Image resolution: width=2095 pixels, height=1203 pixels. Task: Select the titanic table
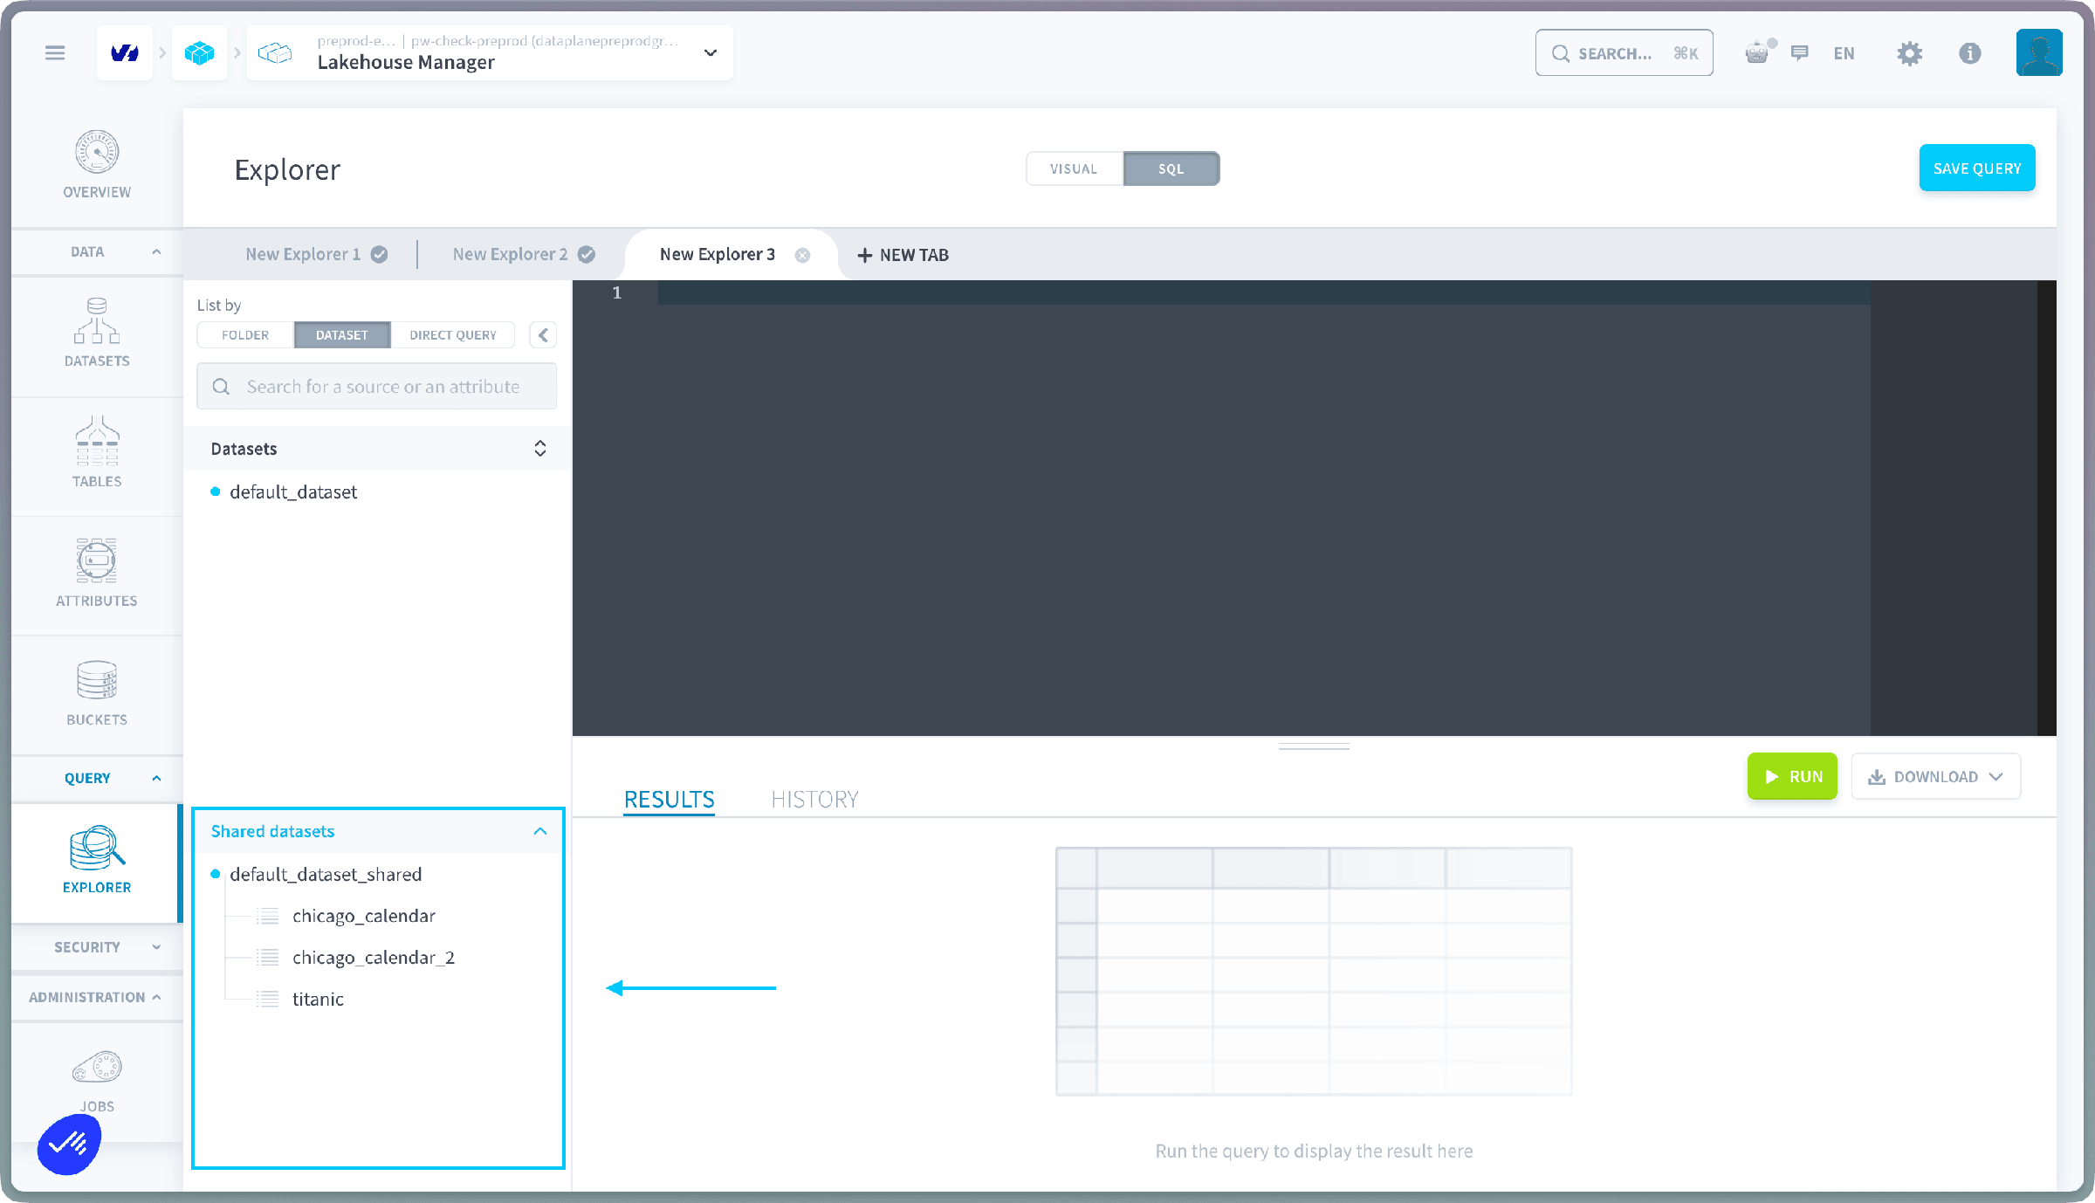318,1000
